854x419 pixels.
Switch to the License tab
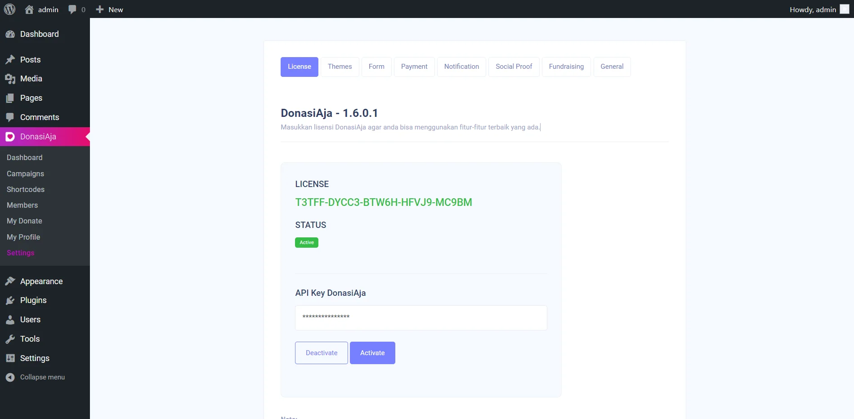click(300, 67)
